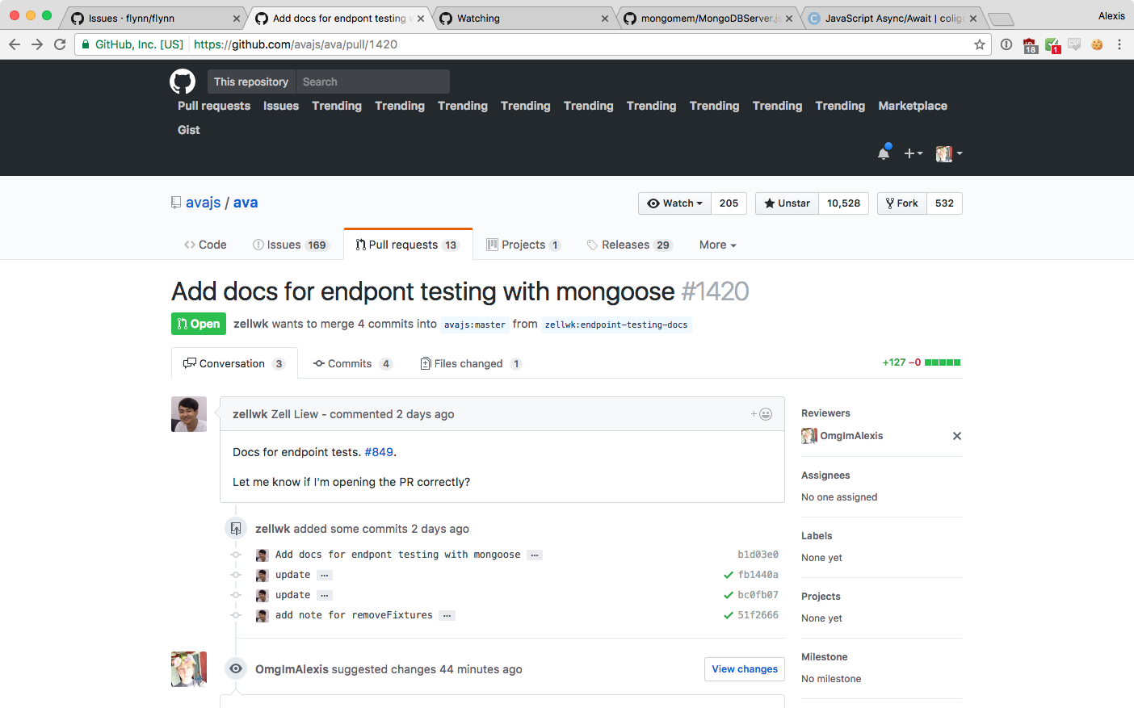Click the green checkmark beside commit fb1440a
1134x708 pixels.
[x=728, y=575]
